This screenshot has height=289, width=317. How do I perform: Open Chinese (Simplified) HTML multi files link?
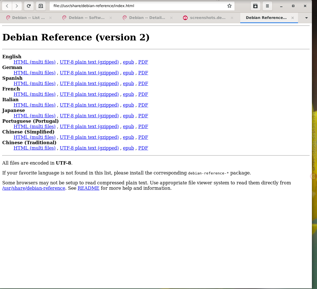pyautogui.click(x=35, y=137)
